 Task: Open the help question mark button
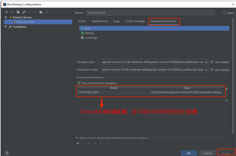coord(7,153)
